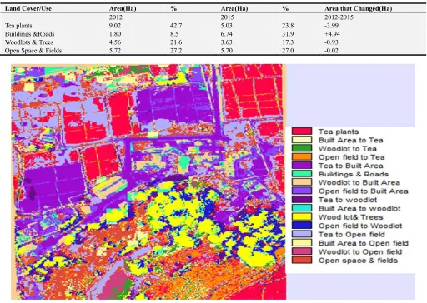The height and width of the screenshot is (303, 427).
Task: Click the -3.99 changed area value
Action: click(331, 26)
